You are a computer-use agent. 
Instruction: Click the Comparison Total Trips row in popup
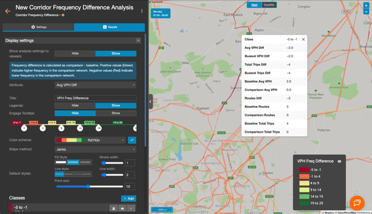click(x=274, y=132)
